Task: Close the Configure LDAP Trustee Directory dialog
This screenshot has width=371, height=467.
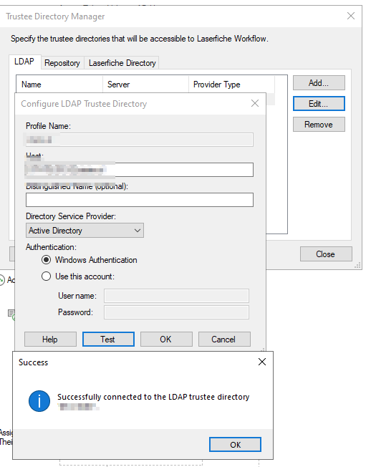Action: [255, 103]
